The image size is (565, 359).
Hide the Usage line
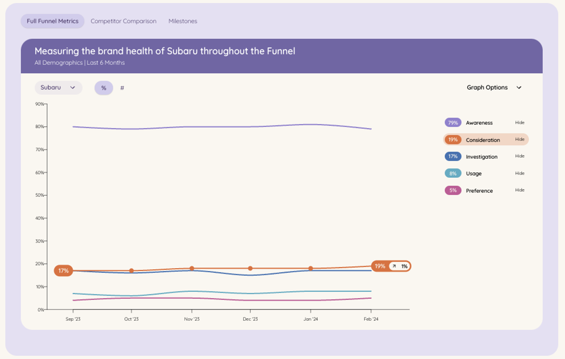[520, 173]
